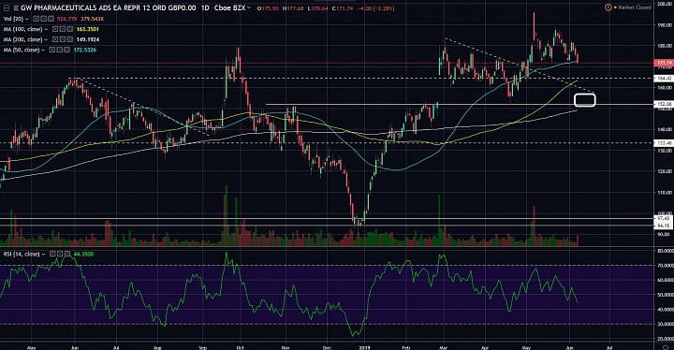This screenshot has width=674, height=350.
Task: Hide the MA (200, close) line
Action: click(x=55, y=39)
